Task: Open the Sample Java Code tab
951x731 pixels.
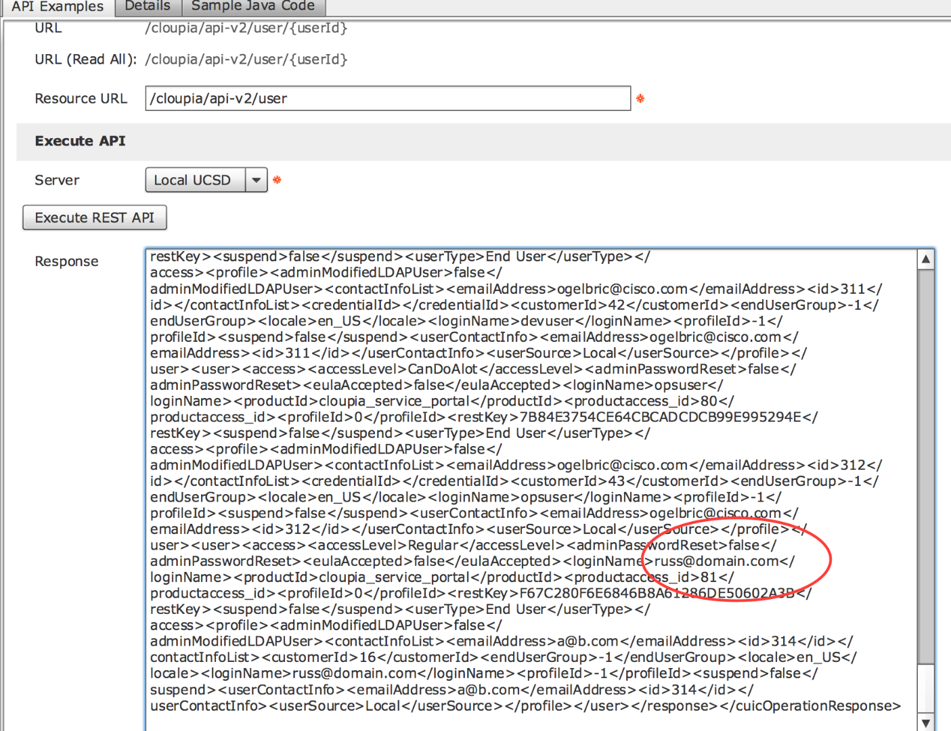Action: (253, 7)
